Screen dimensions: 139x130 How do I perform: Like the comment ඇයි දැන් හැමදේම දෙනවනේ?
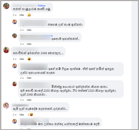click(x=22, y=115)
